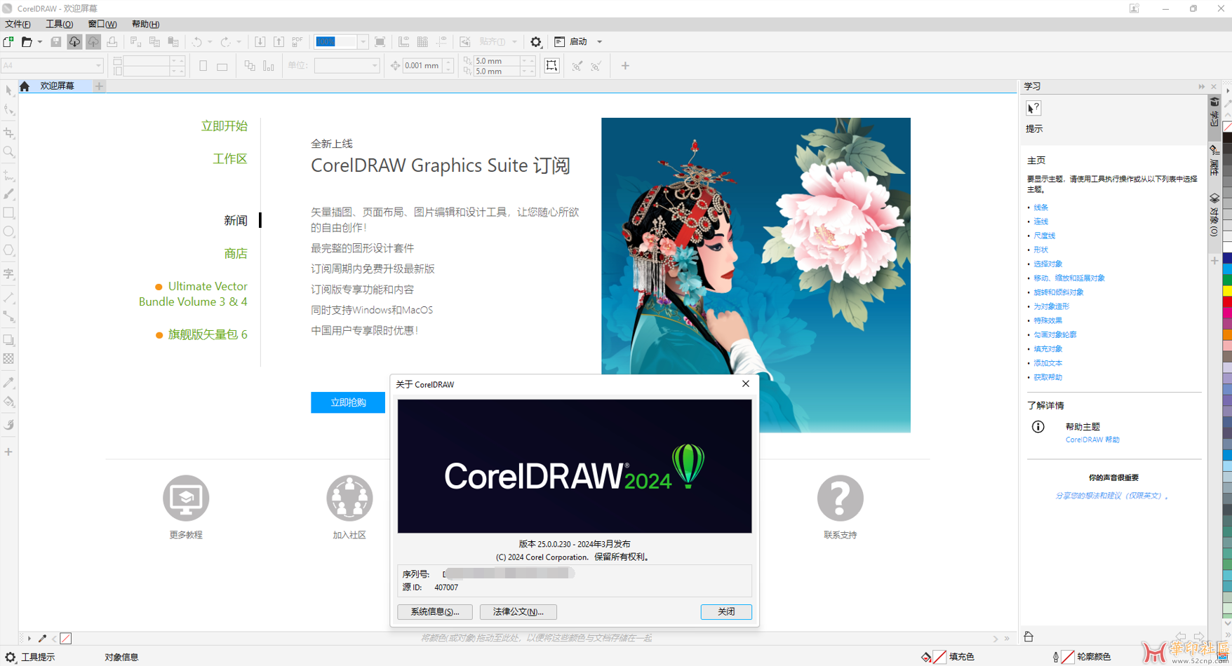
Task: Click the top 5.0 mm duplicate distance field
Action: click(497, 61)
